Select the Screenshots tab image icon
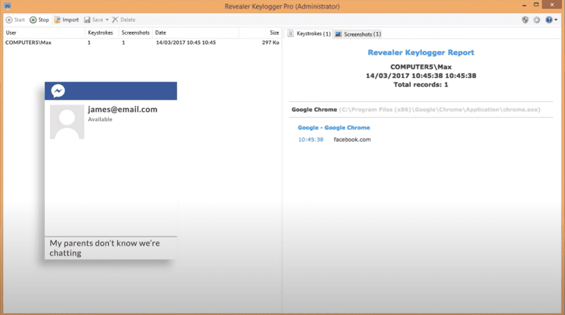Viewport: 565px width, 315px height. click(338, 34)
